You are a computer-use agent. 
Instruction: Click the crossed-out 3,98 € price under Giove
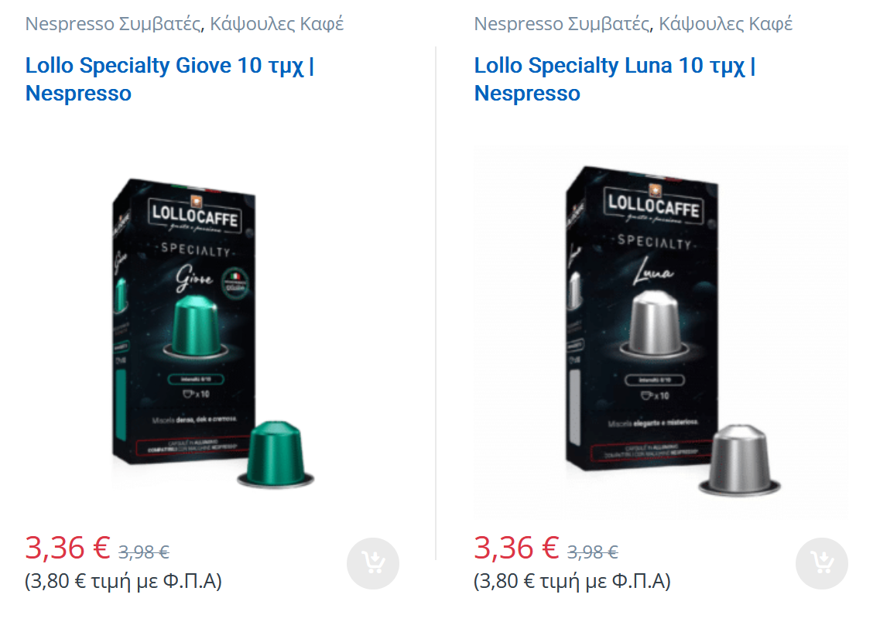pyautogui.click(x=144, y=552)
